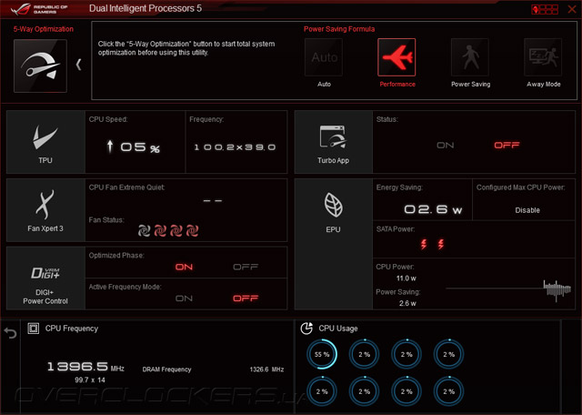582x415 pixels.
Task: Click the DRAM Frequency 1326.6 MHz value
Action: (x=266, y=369)
